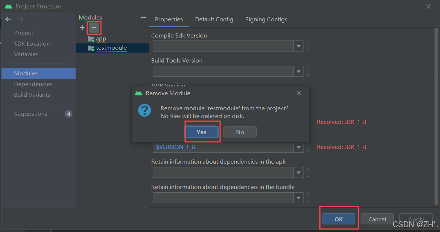
Task: Click the back navigation arrow
Action: [x=8, y=19]
